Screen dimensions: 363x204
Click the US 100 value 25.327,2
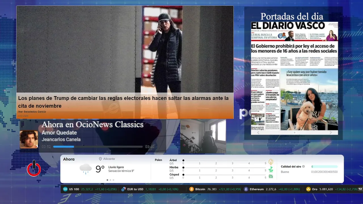pos(87,189)
